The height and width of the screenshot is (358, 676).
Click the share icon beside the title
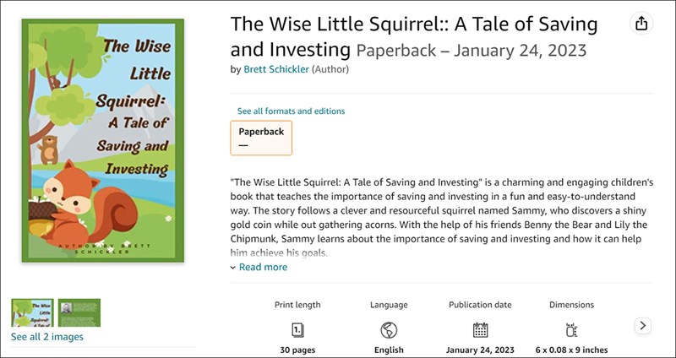click(641, 23)
